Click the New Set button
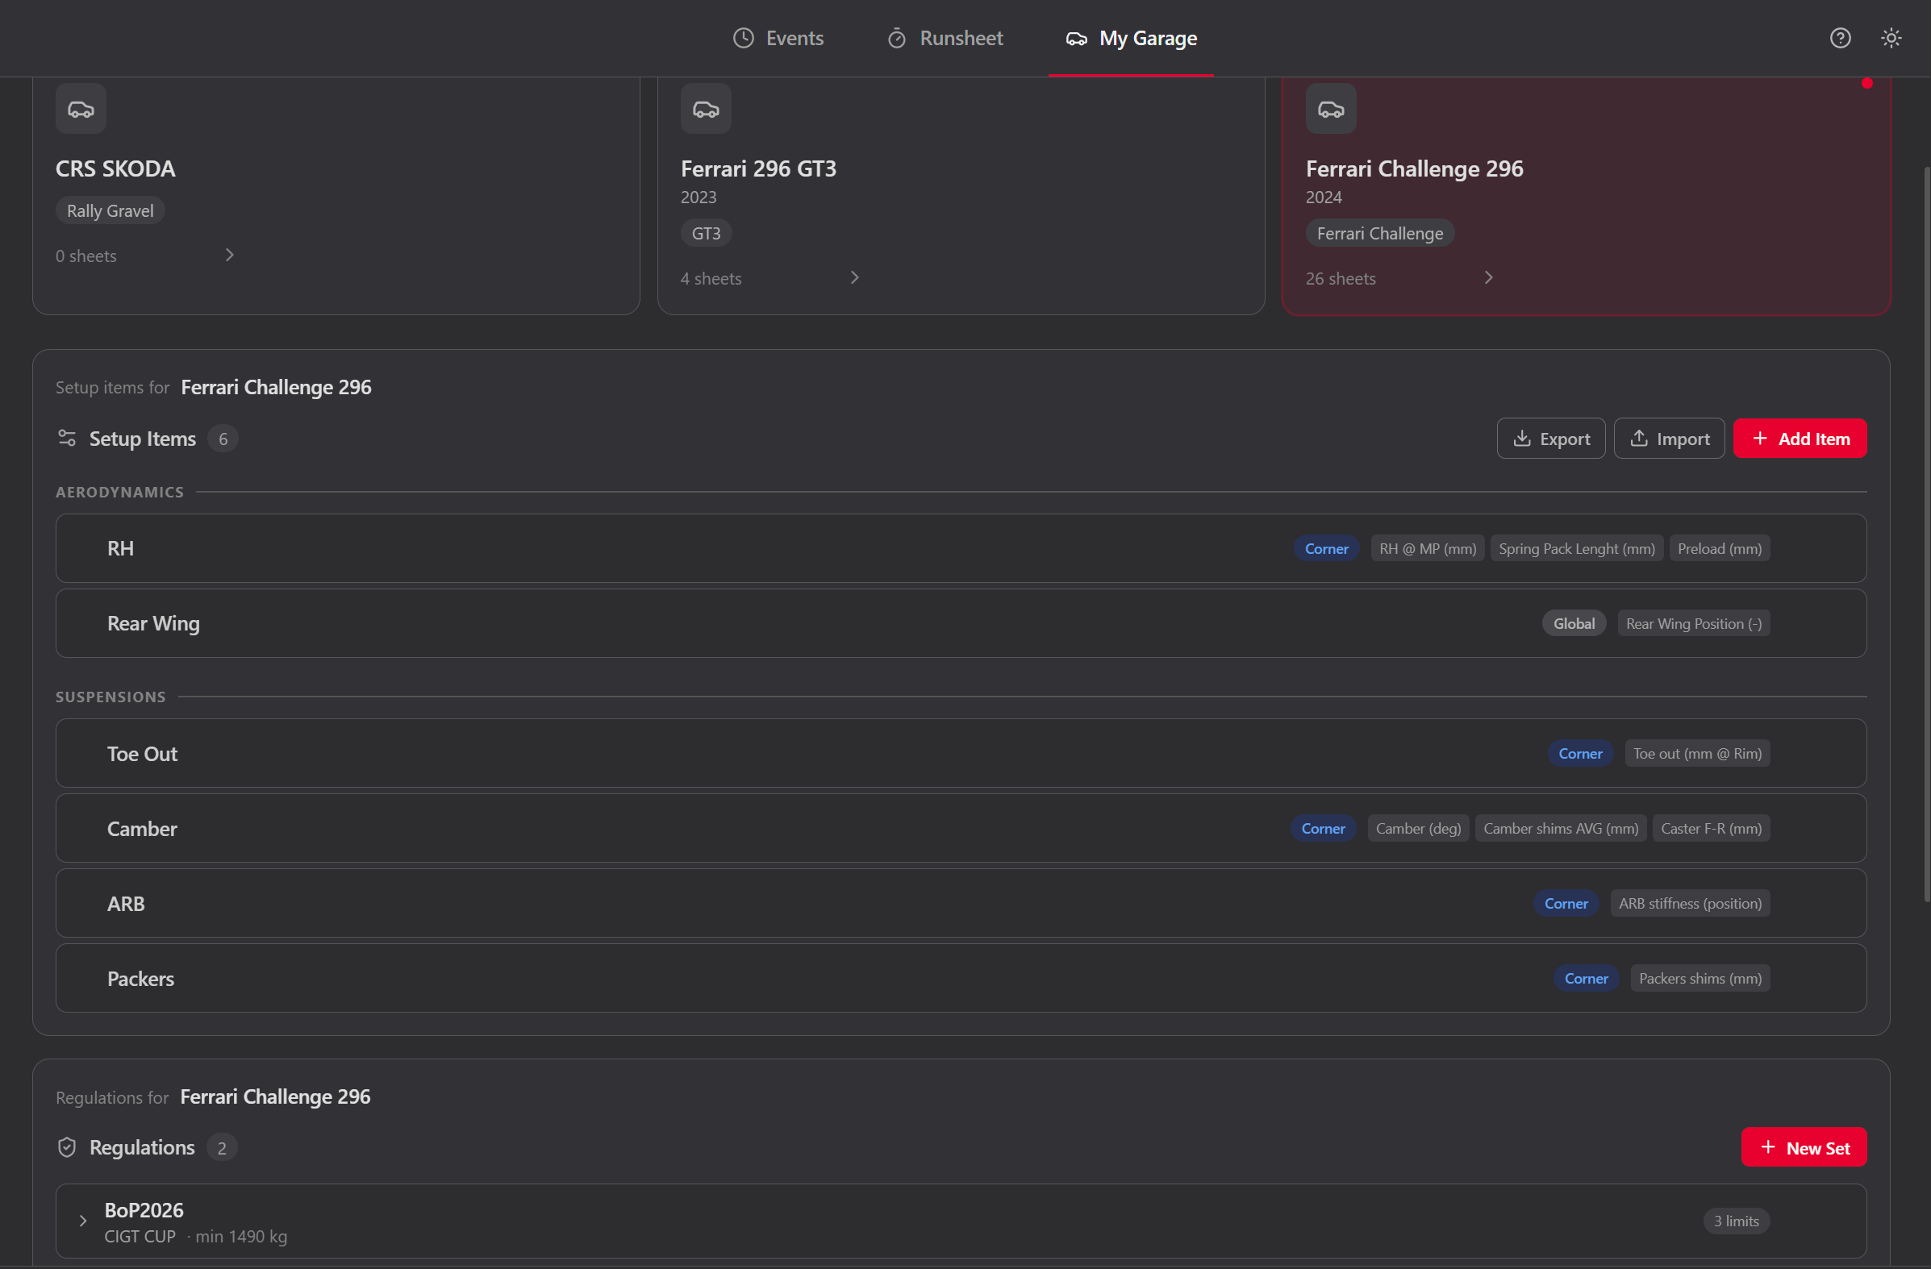This screenshot has height=1269, width=1931. click(x=1804, y=1146)
